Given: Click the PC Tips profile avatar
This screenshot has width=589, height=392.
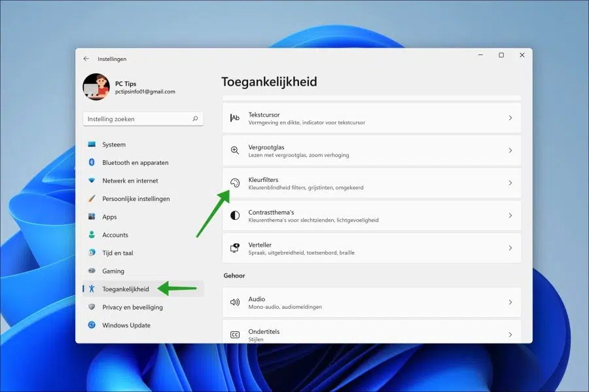Looking at the screenshot, I should tap(96, 87).
